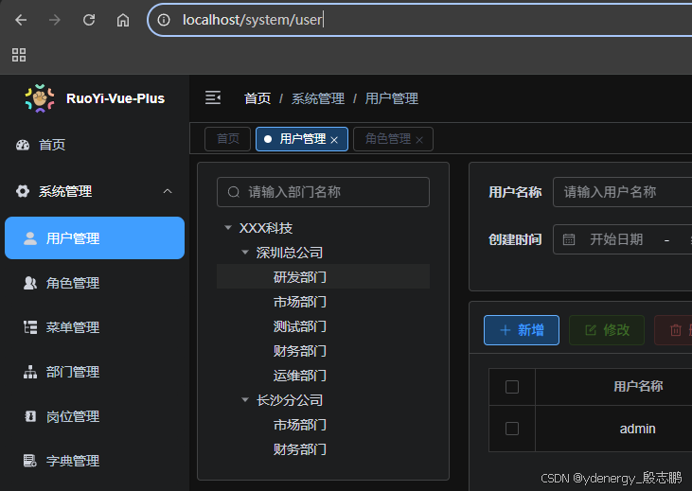Switch to the 首页 page tab
Viewport: 692px width, 491px height.
click(x=228, y=139)
